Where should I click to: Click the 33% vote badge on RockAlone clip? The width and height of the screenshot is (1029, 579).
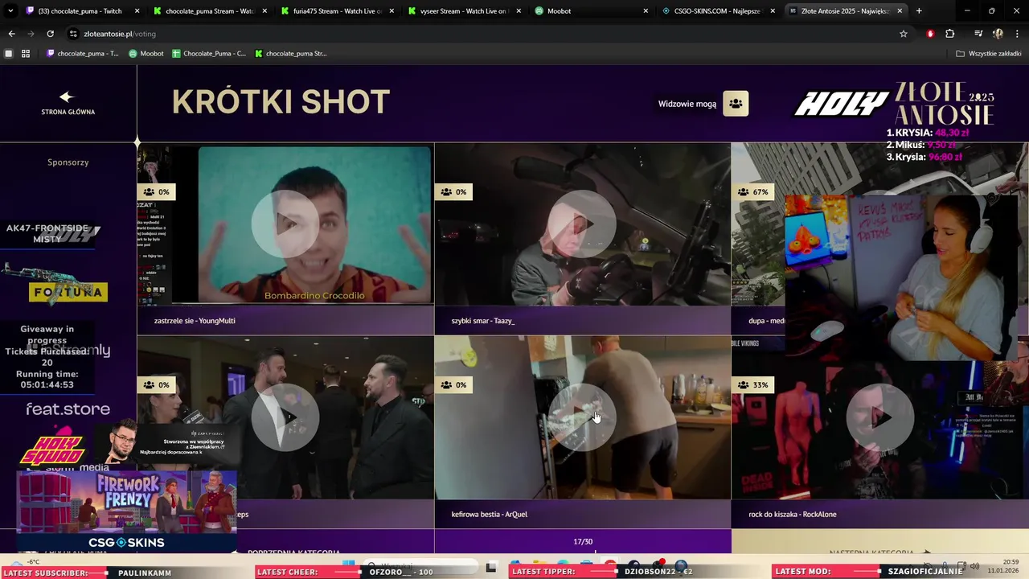[x=752, y=385]
